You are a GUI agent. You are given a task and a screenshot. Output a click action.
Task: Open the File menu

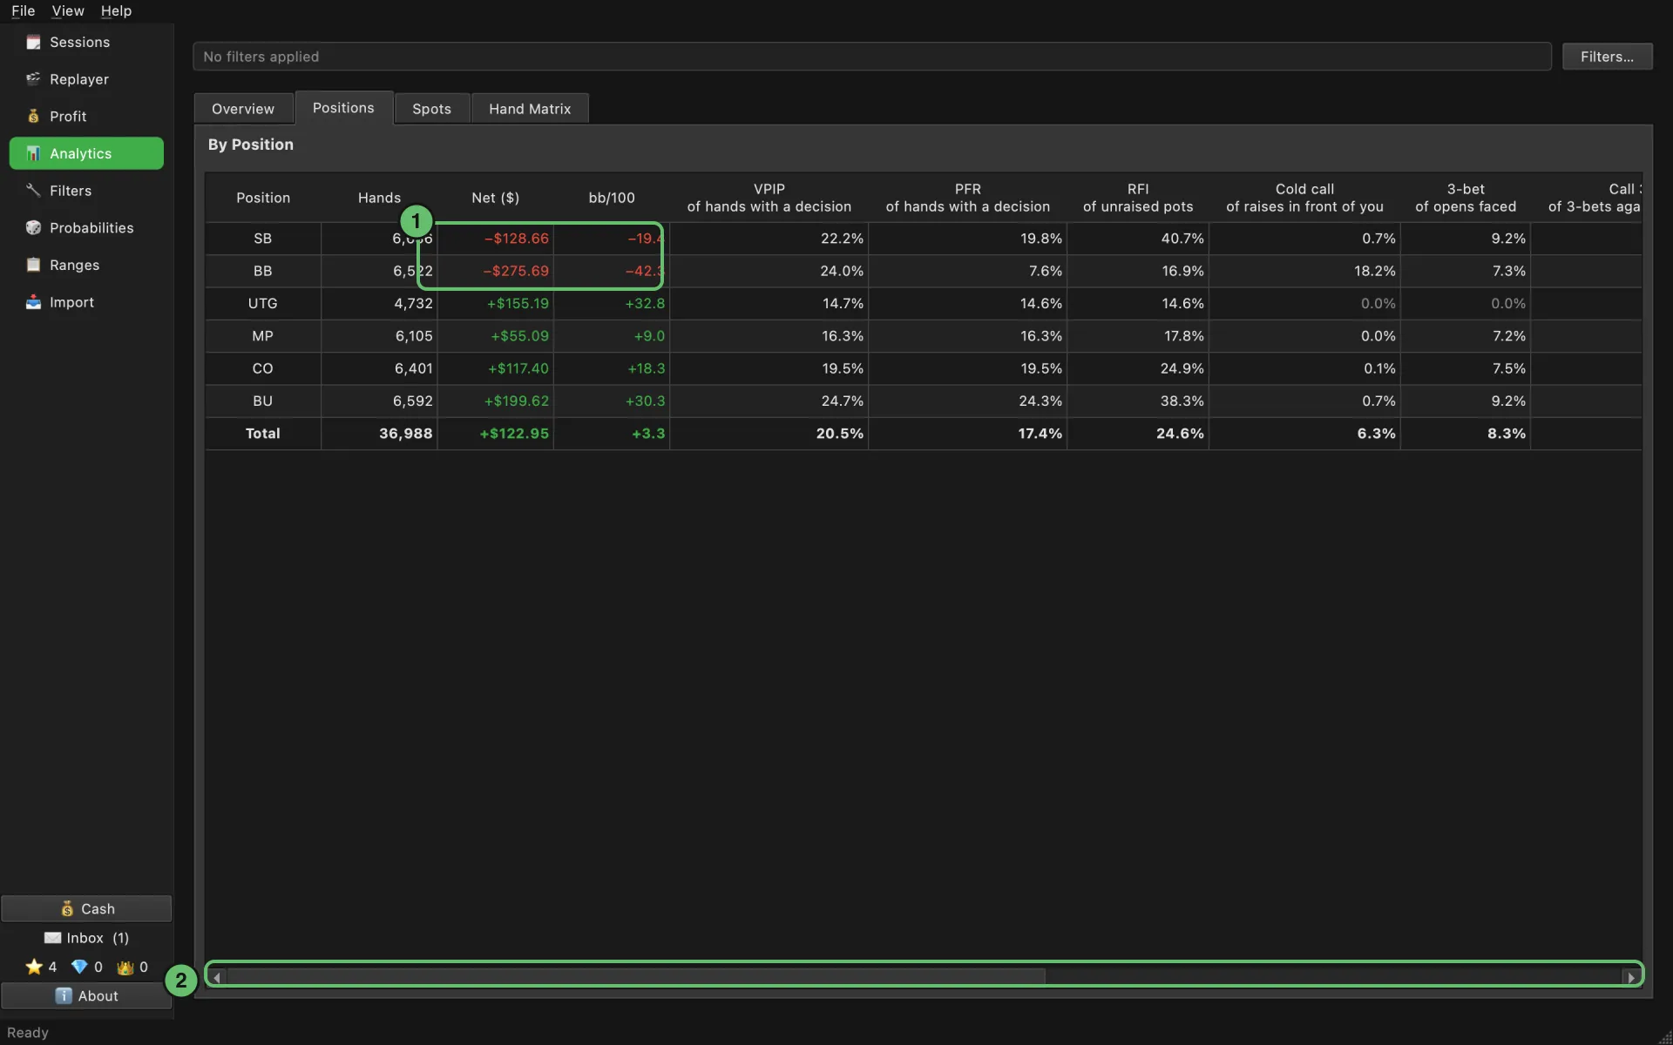coord(24,10)
